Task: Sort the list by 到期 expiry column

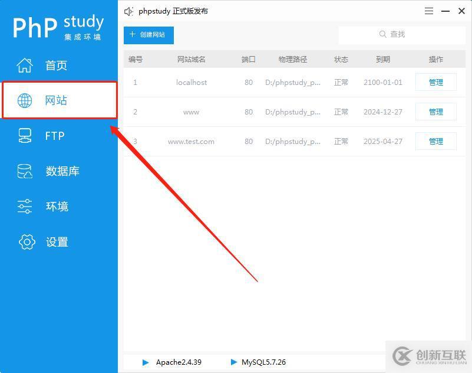Action: [384, 59]
